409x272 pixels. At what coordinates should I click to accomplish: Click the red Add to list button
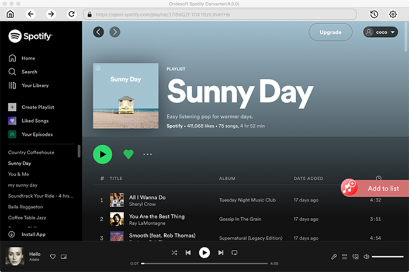(375, 188)
